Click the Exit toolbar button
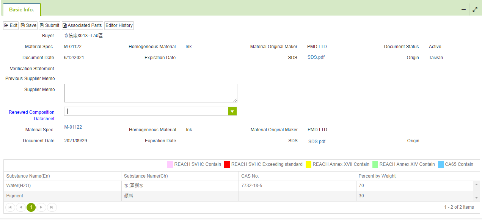This screenshot has height=222, width=482. pyautogui.click(x=11, y=25)
